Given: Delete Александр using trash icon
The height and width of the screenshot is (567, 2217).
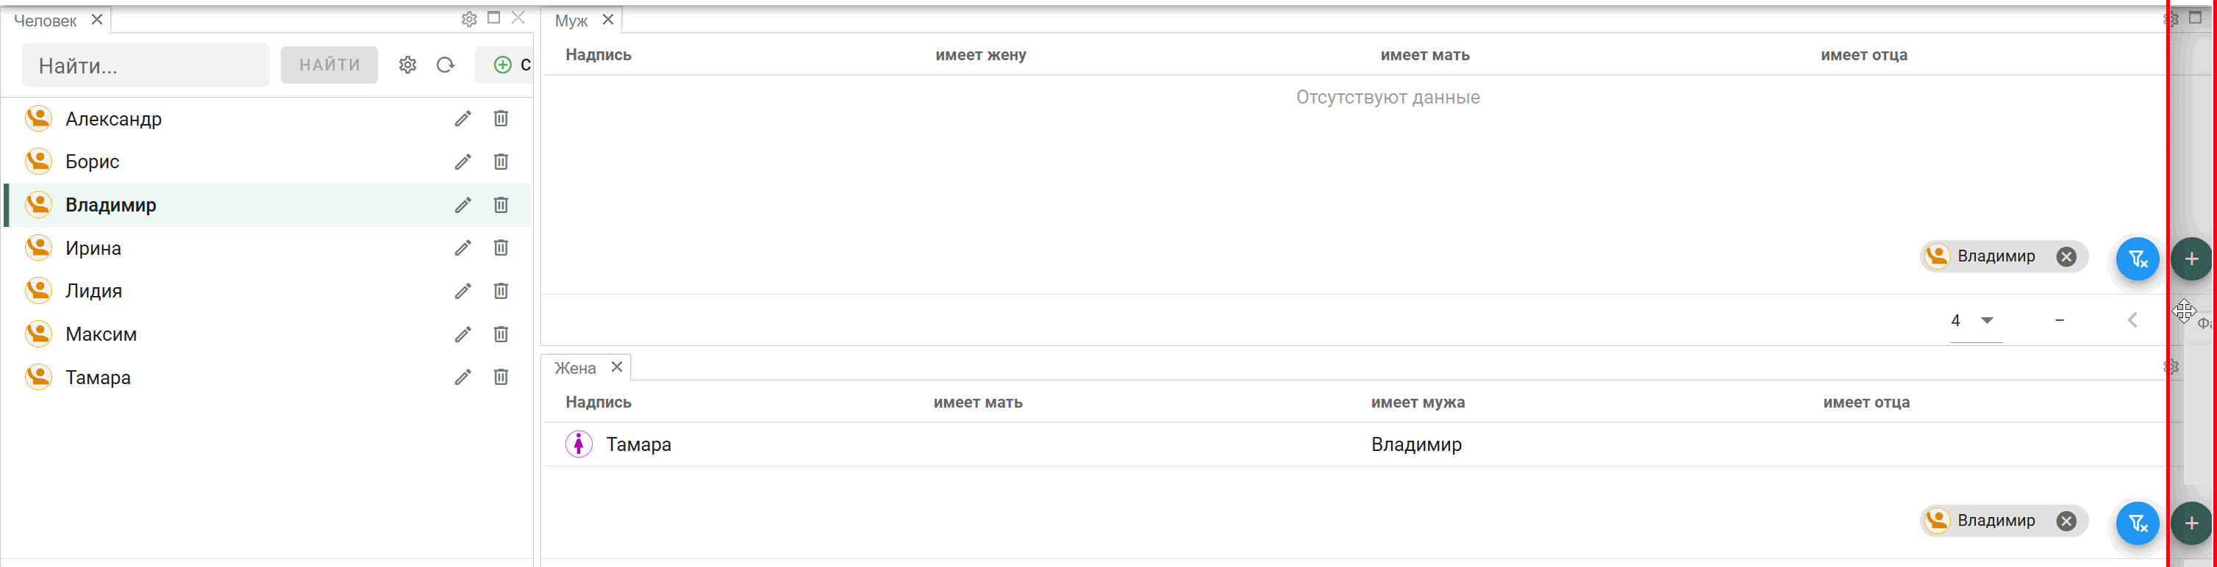Looking at the screenshot, I should pos(501,118).
